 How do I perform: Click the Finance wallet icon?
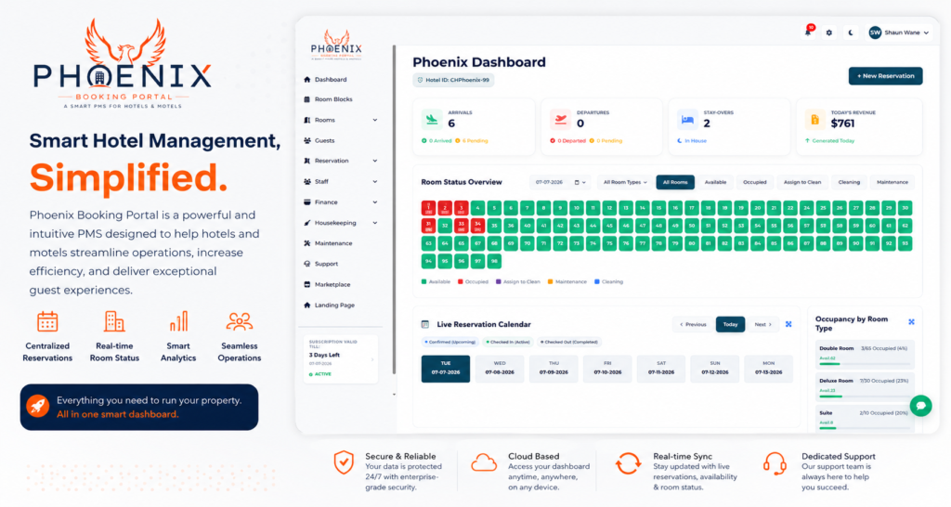click(x=306, y=201)
